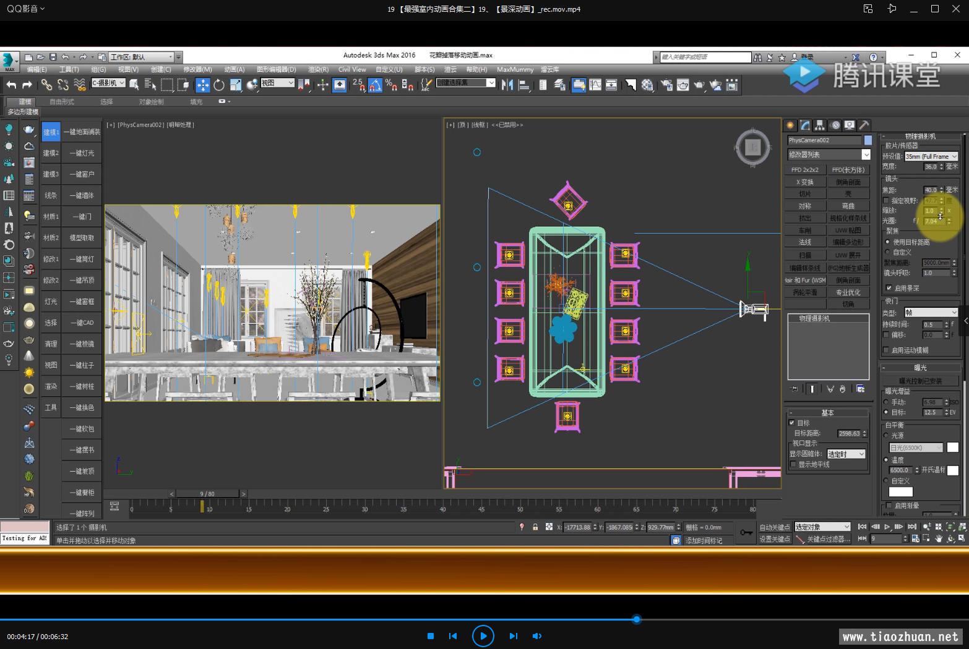Screen dimensions: 969x649
Task: Toggle the Angle Snap icon
Action: tap(376, 85)
